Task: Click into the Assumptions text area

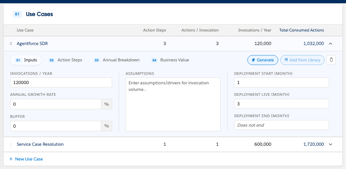Action: [173, 104]
